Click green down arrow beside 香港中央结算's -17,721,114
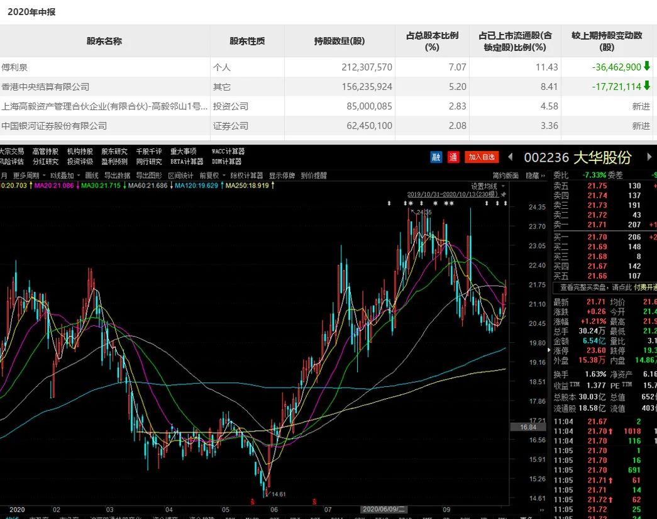Image resolution: width=657 pixels, height=519 pixels. [x=647, y=86]
